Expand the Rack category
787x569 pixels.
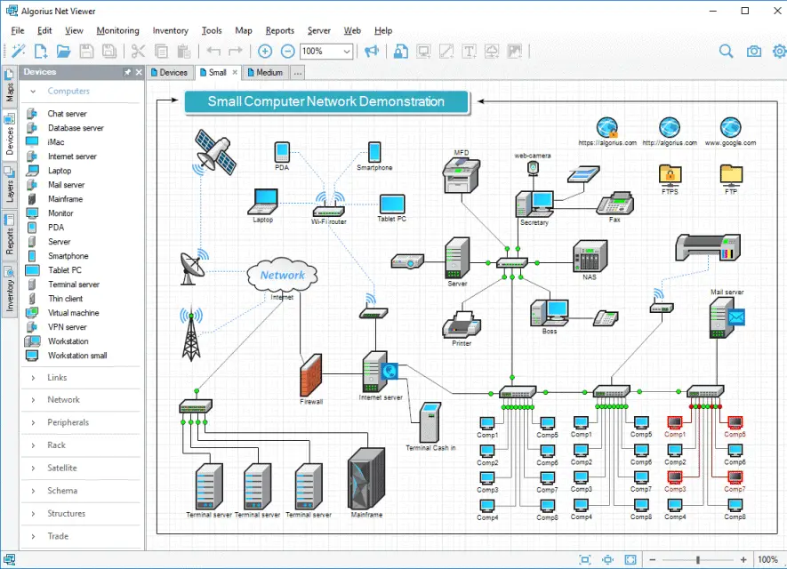pyautogui.click(x=33, y=445)
